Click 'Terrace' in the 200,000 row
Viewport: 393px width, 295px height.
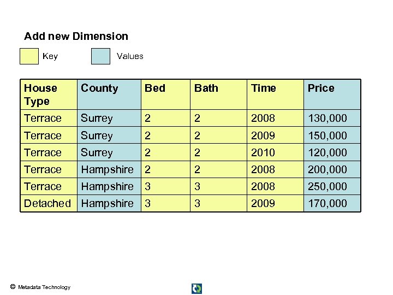coord(49,169)
